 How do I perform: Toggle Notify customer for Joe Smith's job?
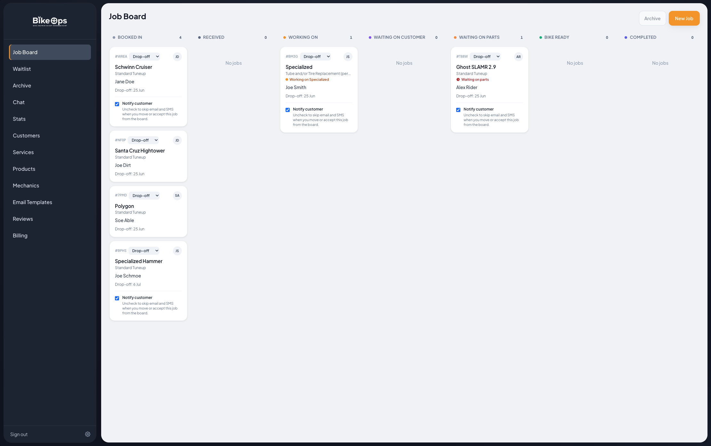(287, 110)
